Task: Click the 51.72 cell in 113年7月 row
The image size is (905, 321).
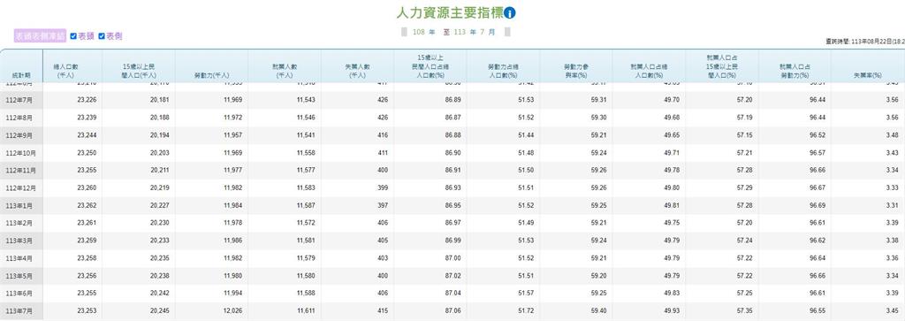Action: pyautogui.click(x=527, y=311)
